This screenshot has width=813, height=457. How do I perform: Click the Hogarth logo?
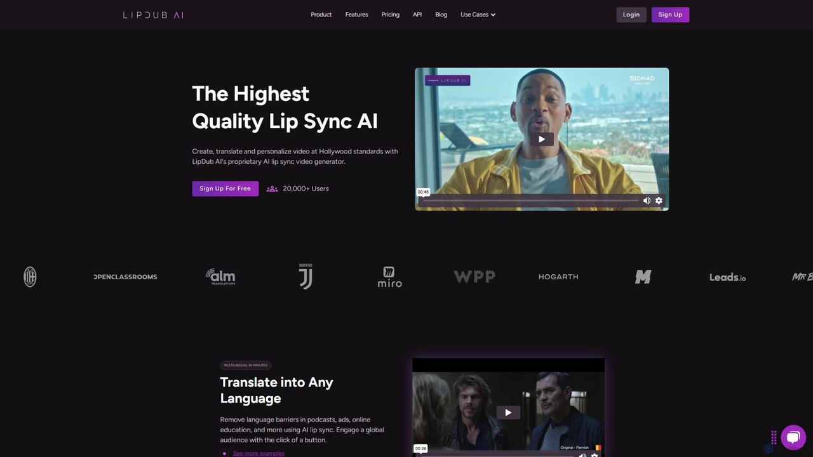pos(558,277)
